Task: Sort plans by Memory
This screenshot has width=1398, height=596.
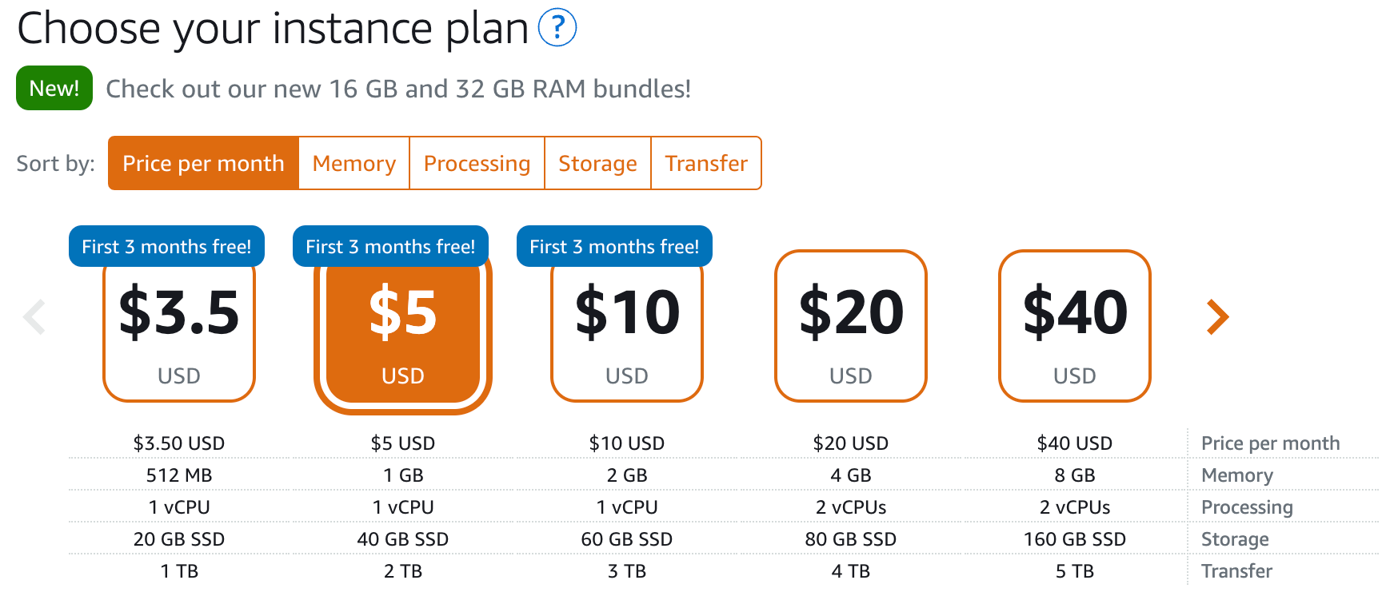Action: tap(353, 163)
